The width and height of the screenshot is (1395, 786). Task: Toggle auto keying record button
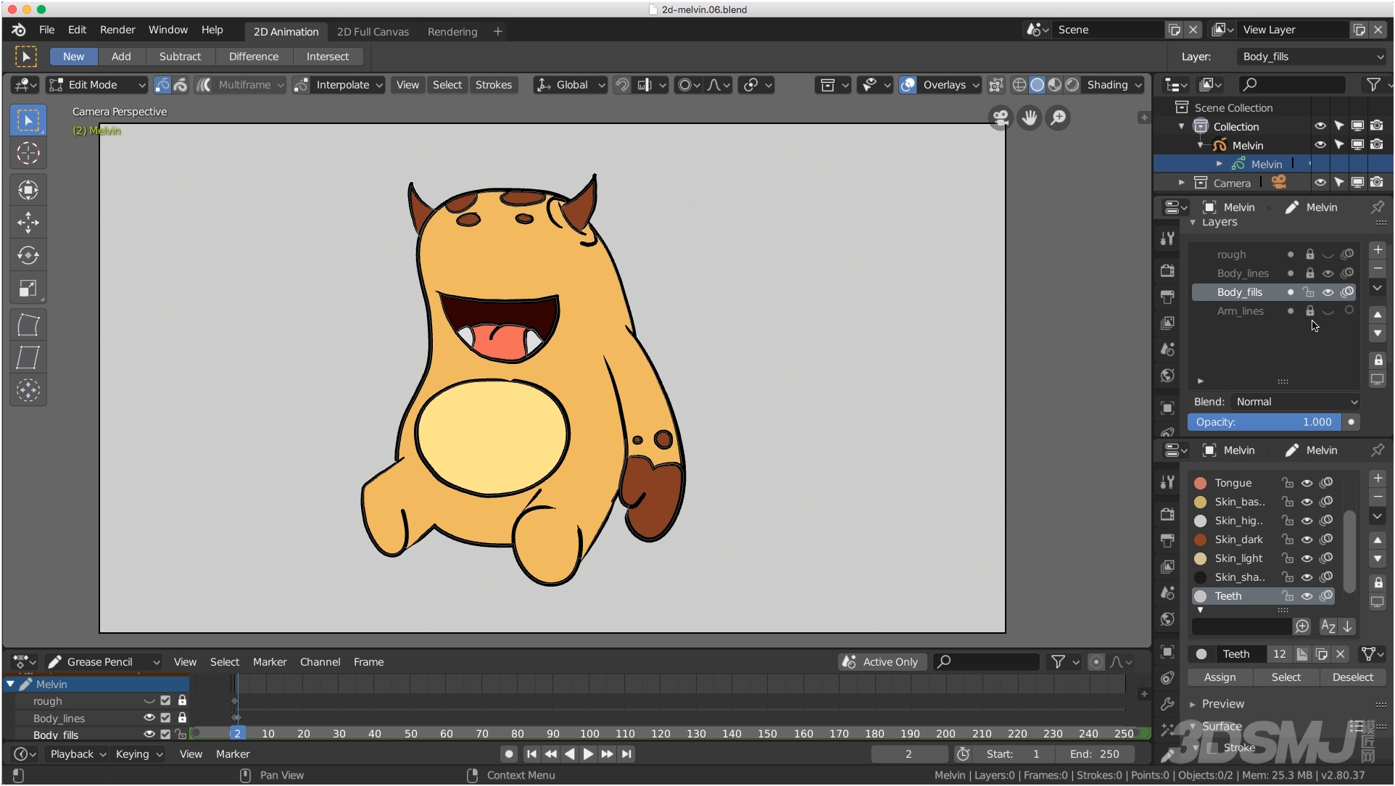509,754
